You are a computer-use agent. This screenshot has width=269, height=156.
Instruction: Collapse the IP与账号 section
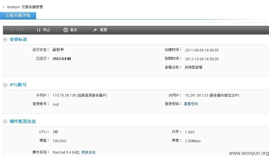coord(5,85)
